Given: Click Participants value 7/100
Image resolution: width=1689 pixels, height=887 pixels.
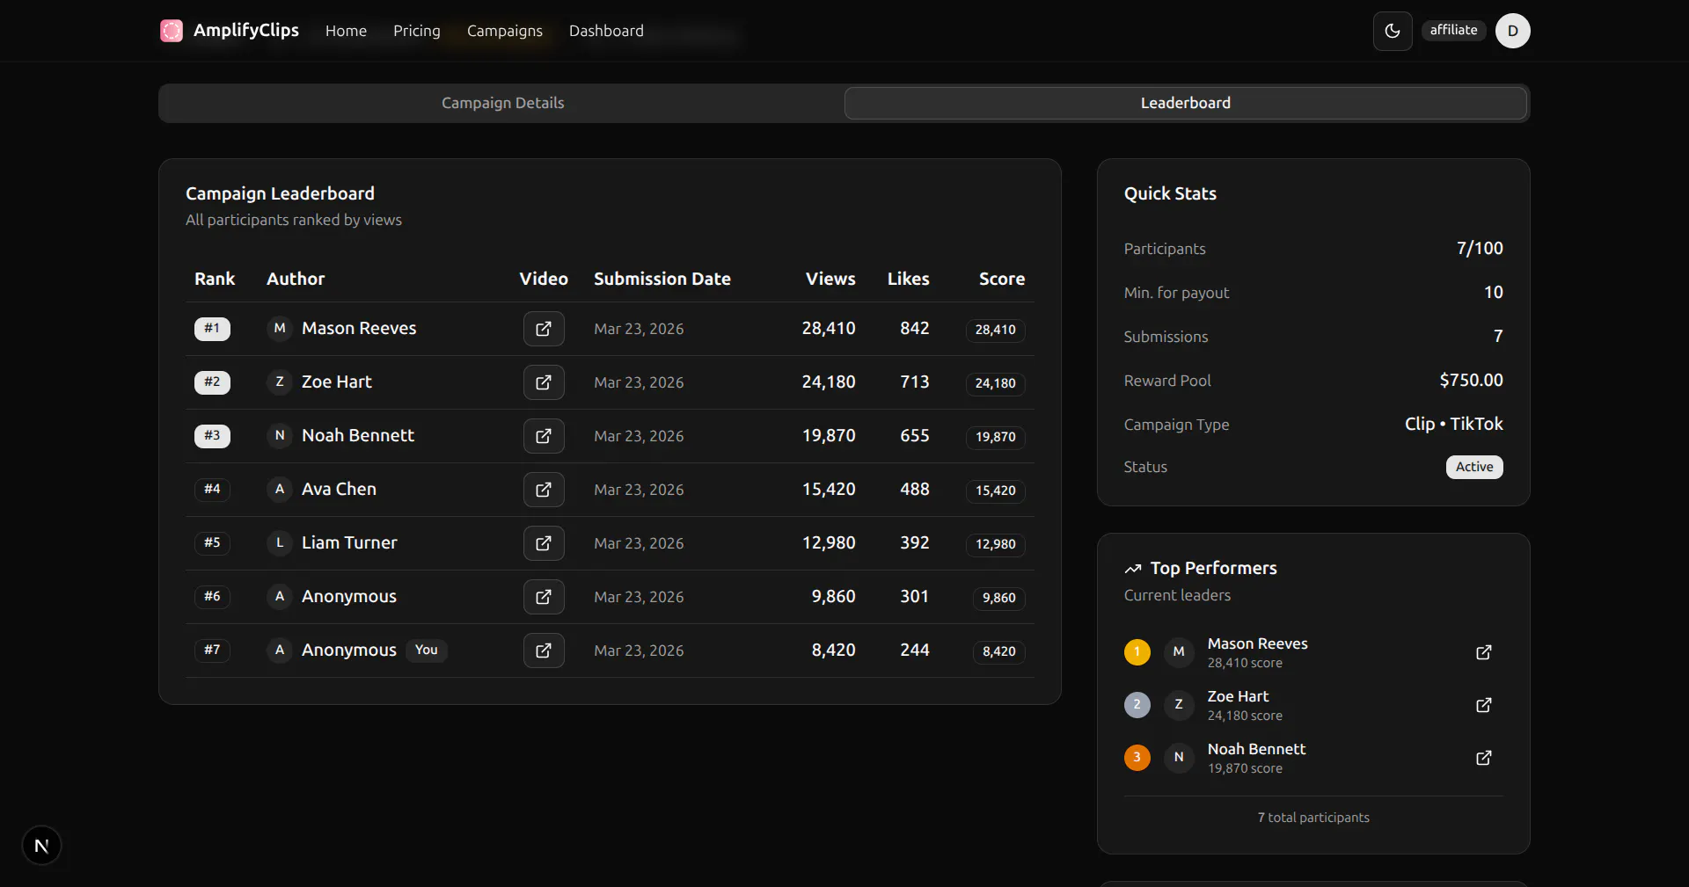Looking at the screenshot, I should click(1480, 249).
